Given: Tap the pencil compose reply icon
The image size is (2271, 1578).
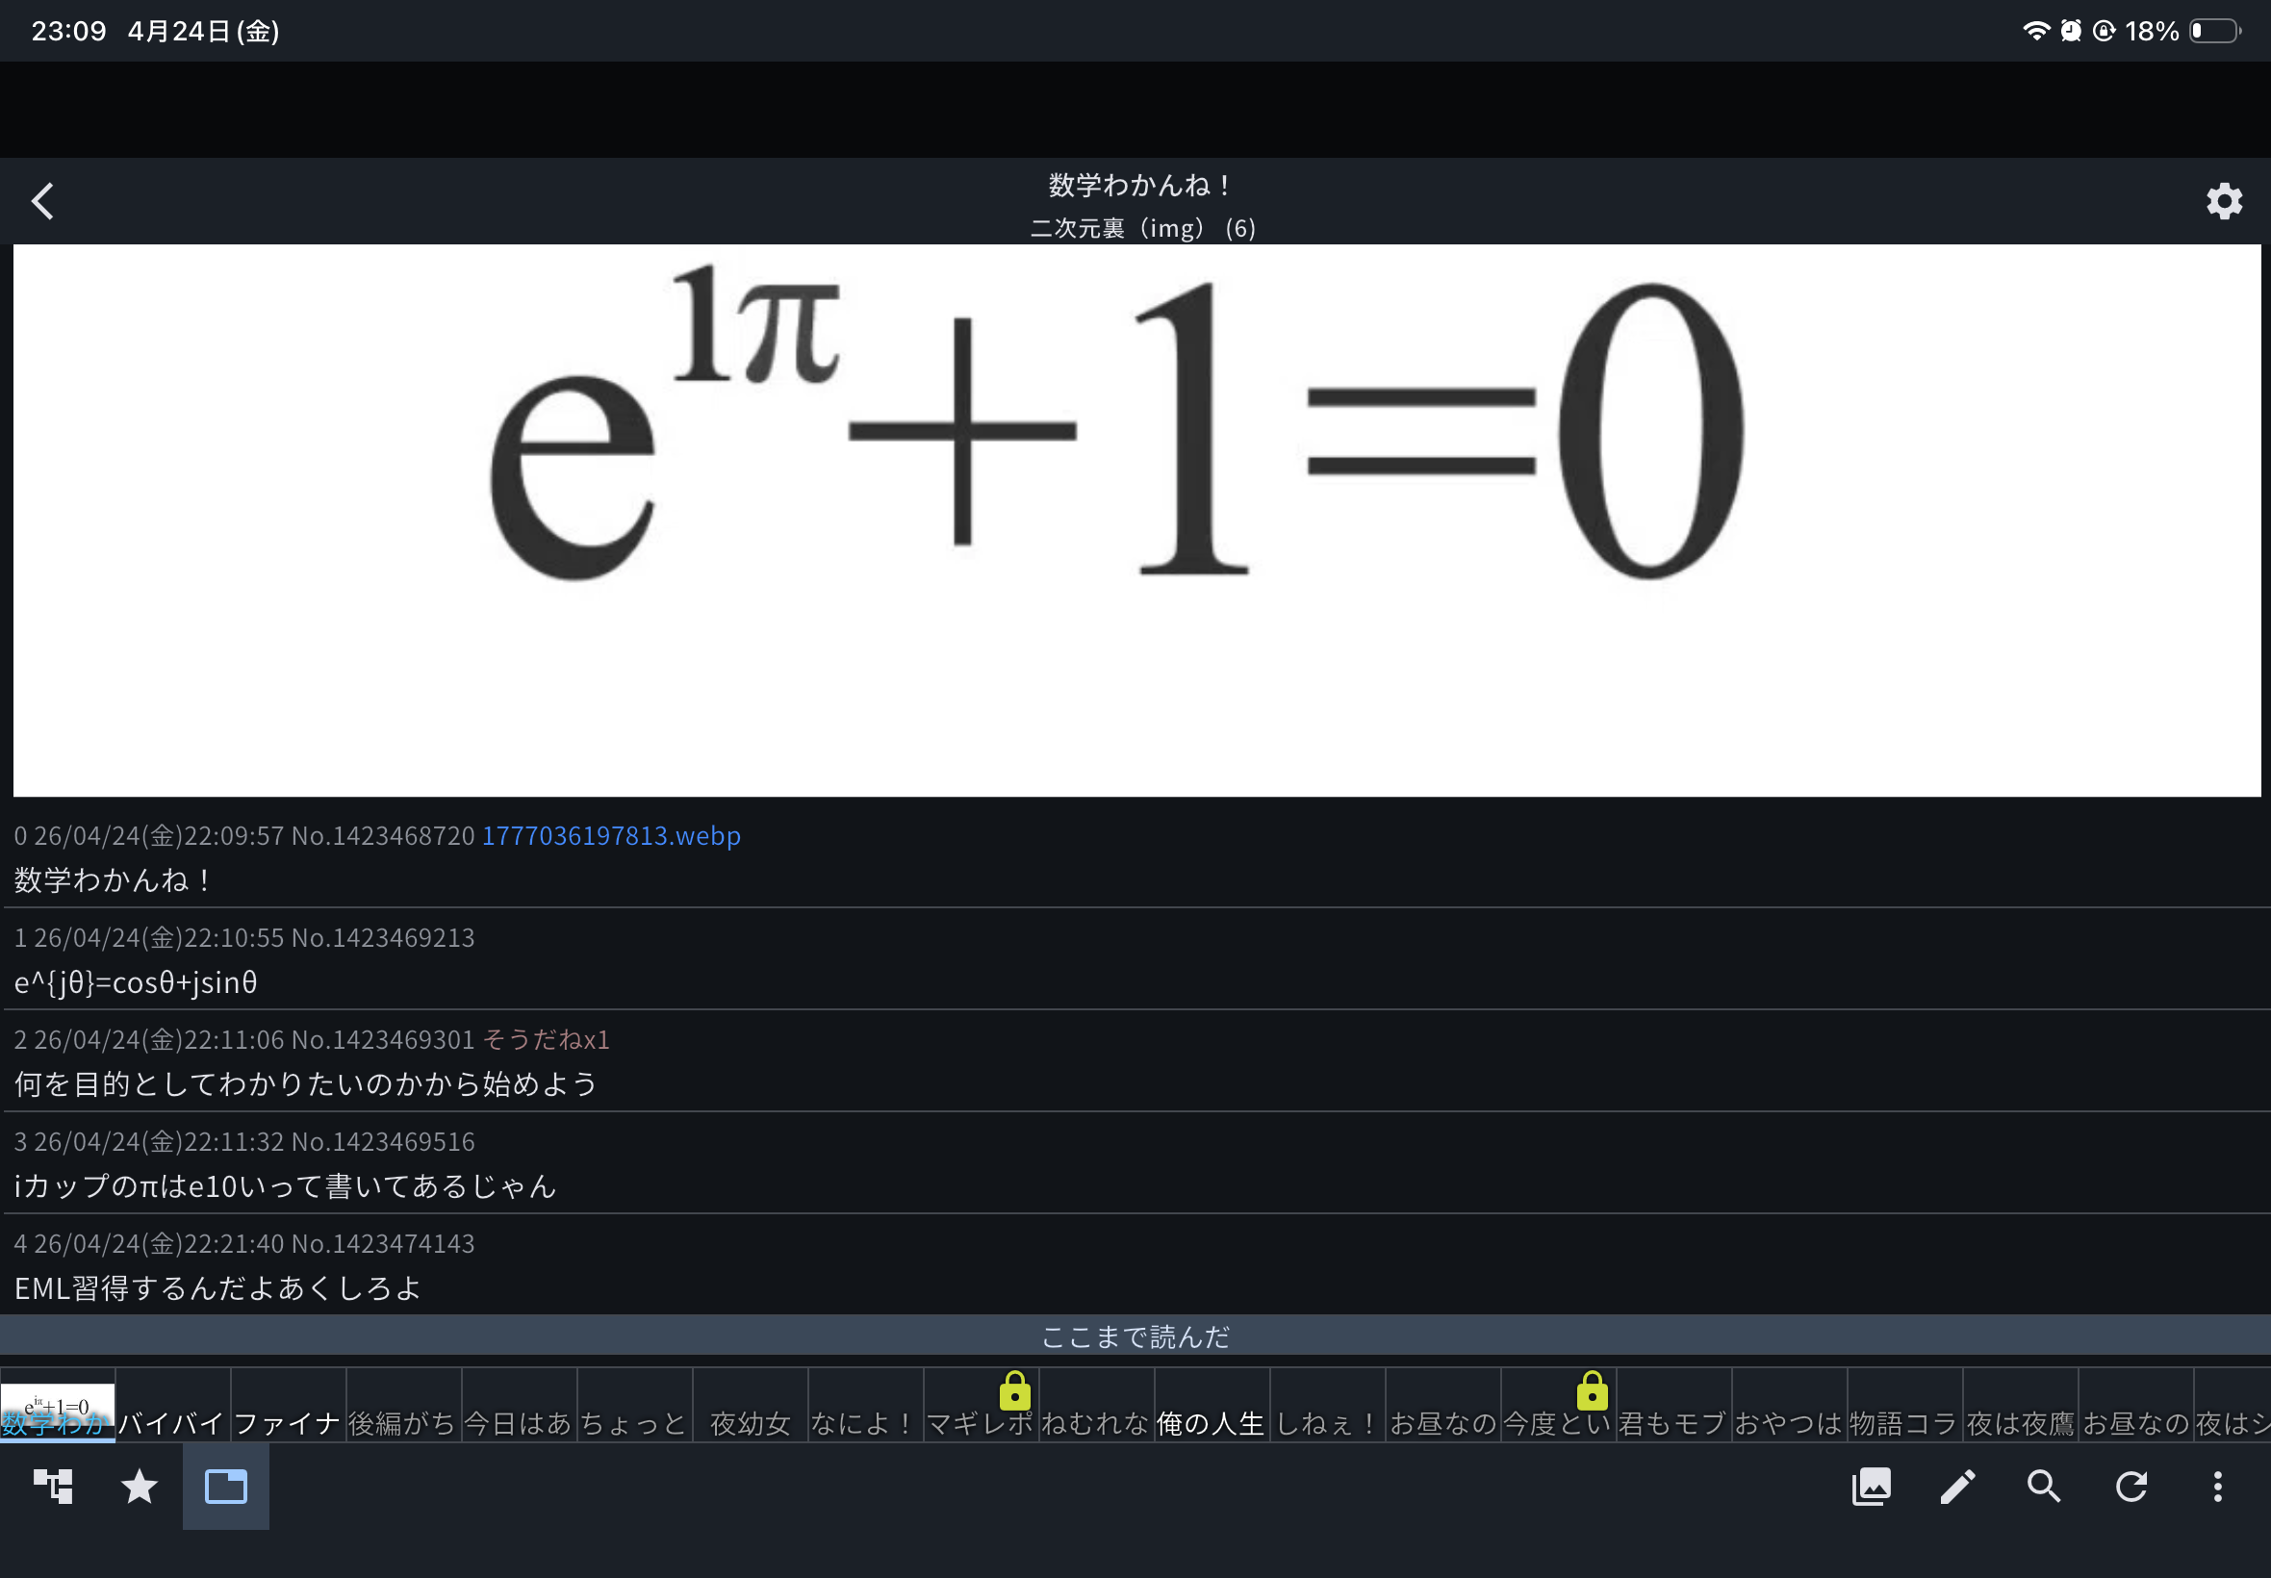Looking at the screenshot, I should point(1956,1485).
